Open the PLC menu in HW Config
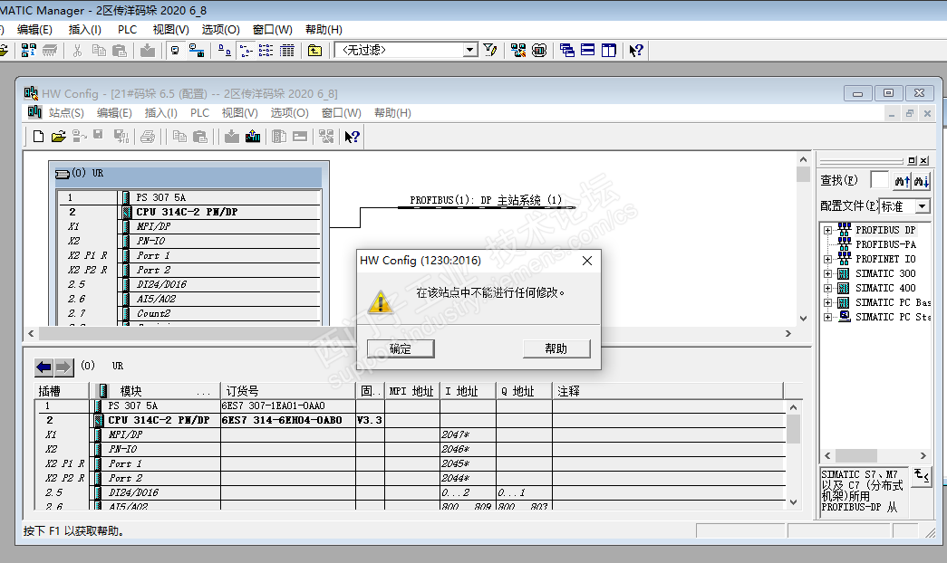The width and height of the screenshot is (947, 563). 199,113
